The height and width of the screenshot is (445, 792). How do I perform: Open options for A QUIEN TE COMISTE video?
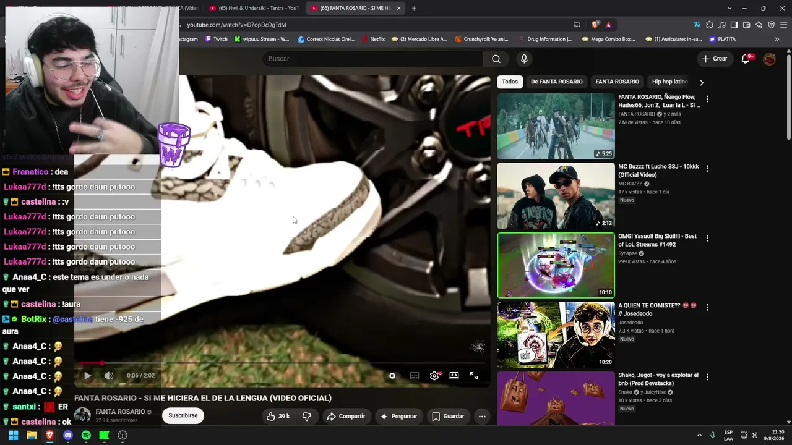707,307
